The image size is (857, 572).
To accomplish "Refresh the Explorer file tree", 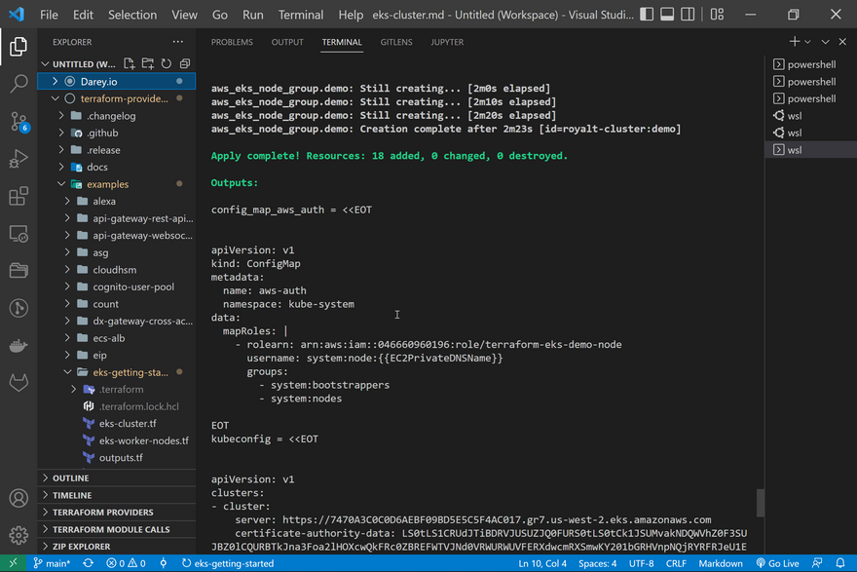I will point(166,64).
